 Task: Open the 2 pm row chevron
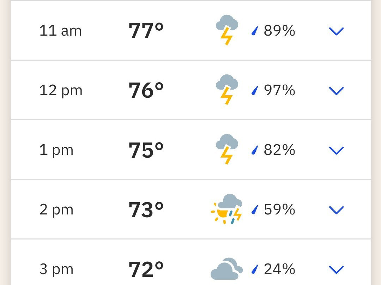[x=336, y=210]
